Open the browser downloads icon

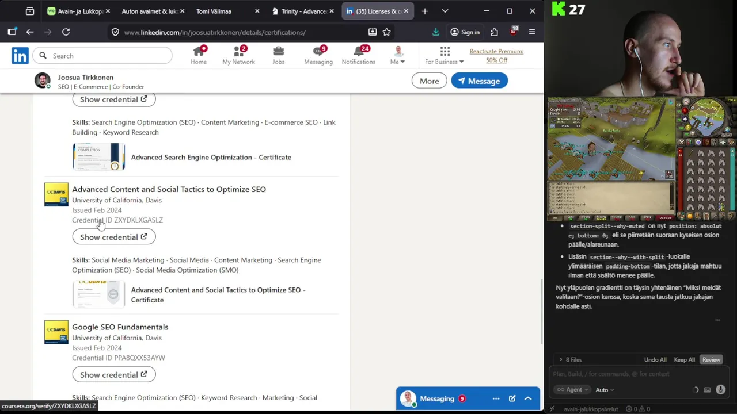coord(436,32)
